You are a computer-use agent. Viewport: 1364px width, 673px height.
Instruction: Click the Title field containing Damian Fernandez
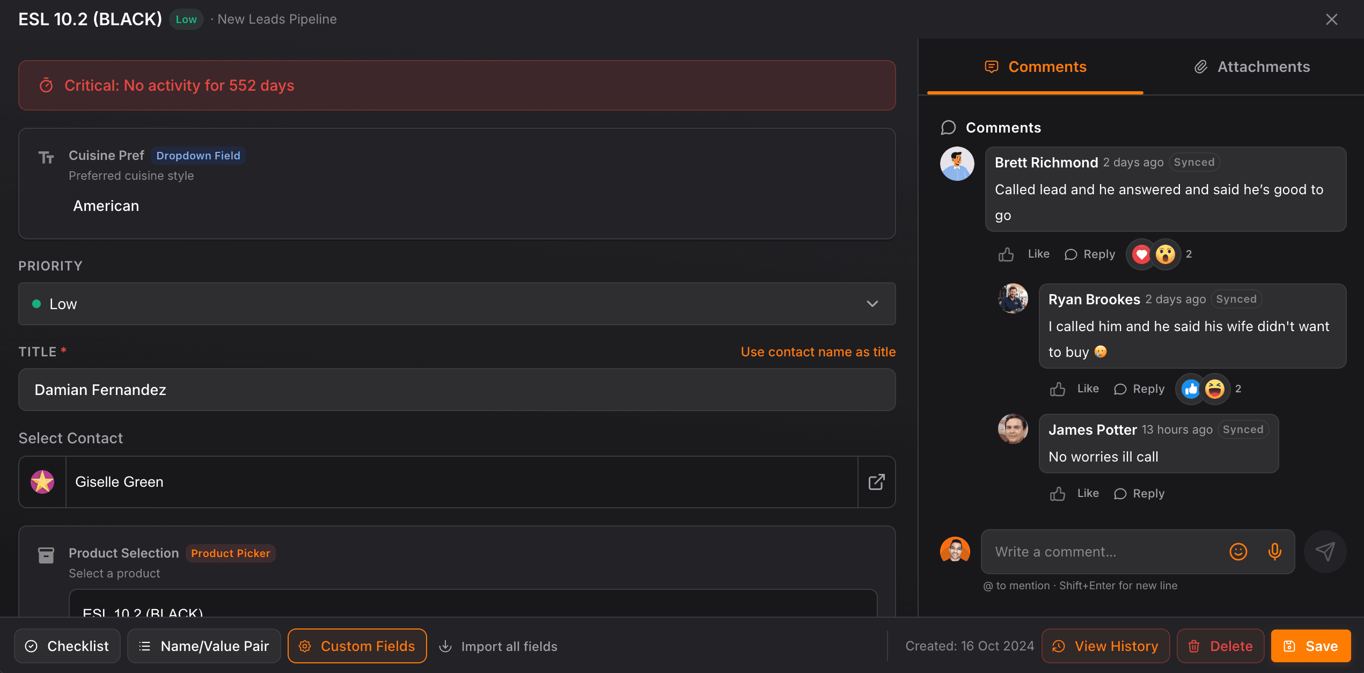point(457,390)
